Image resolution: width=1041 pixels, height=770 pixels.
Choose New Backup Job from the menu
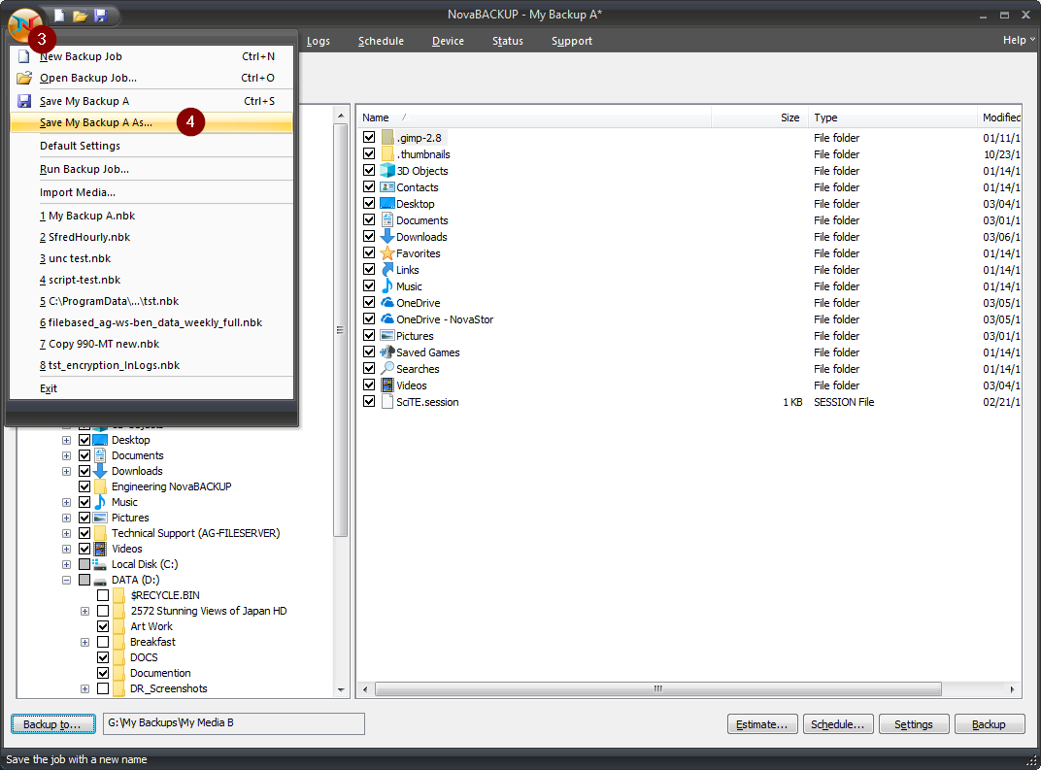coord(151,56)
